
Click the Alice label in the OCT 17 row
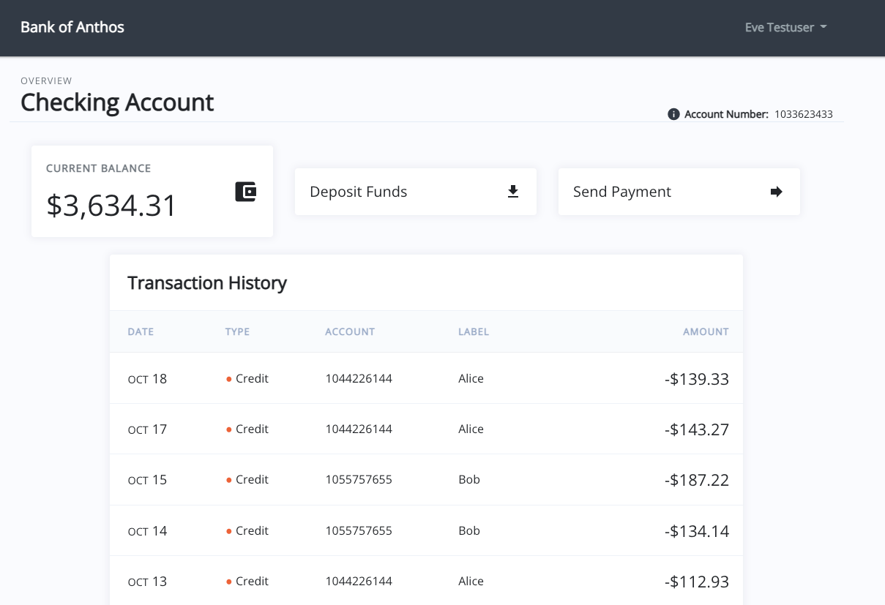(x=471, y=429)
